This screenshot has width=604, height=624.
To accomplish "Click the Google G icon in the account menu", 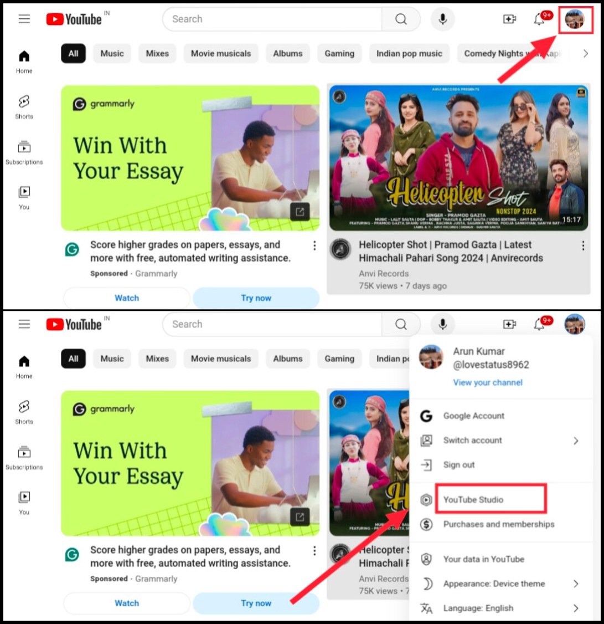I will click(426, 416).
